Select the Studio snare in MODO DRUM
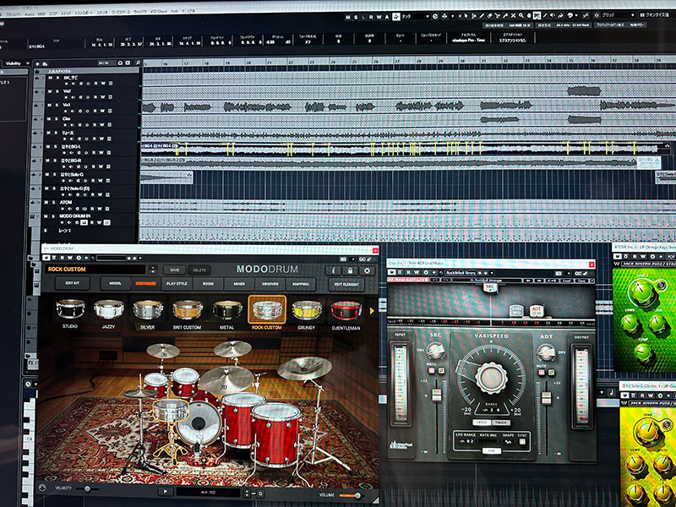Screen dimensions: 676x507 (x=70, y=309)
